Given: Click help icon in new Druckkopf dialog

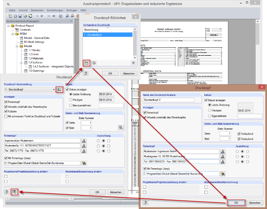Looking at the screenshot, I should [x=145, y=203].
